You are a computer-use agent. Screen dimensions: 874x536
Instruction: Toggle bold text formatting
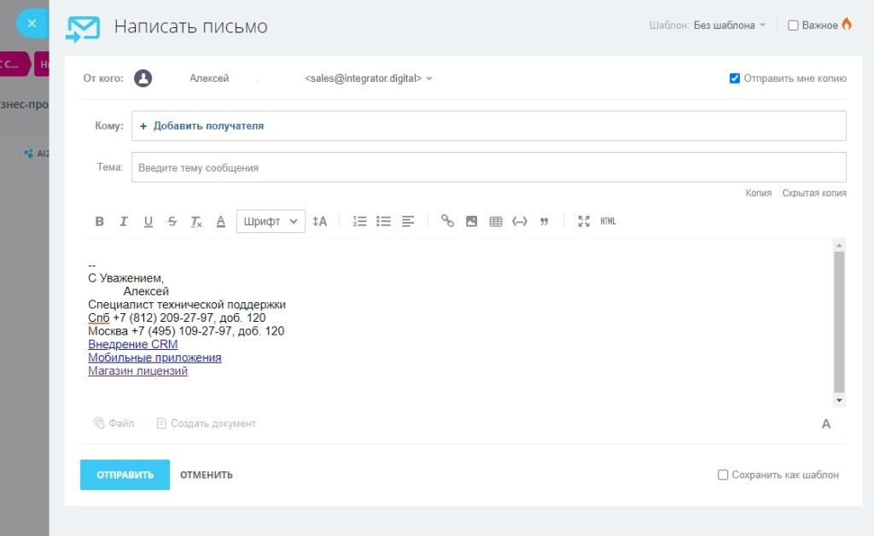pos(99,222)
